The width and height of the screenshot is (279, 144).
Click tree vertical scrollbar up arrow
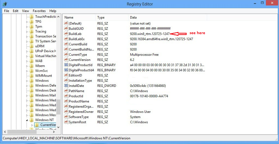click(x=58, y=17)
